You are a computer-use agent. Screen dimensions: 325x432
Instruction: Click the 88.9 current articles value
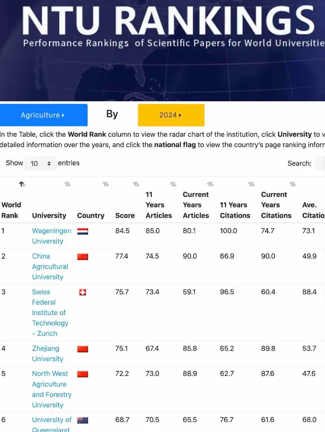click(190, 374)
